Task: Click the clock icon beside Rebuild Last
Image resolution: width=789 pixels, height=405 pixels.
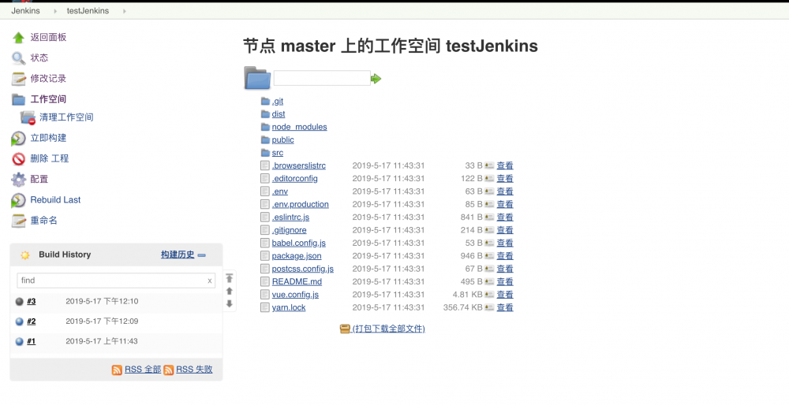Action: tap(19, 200)
